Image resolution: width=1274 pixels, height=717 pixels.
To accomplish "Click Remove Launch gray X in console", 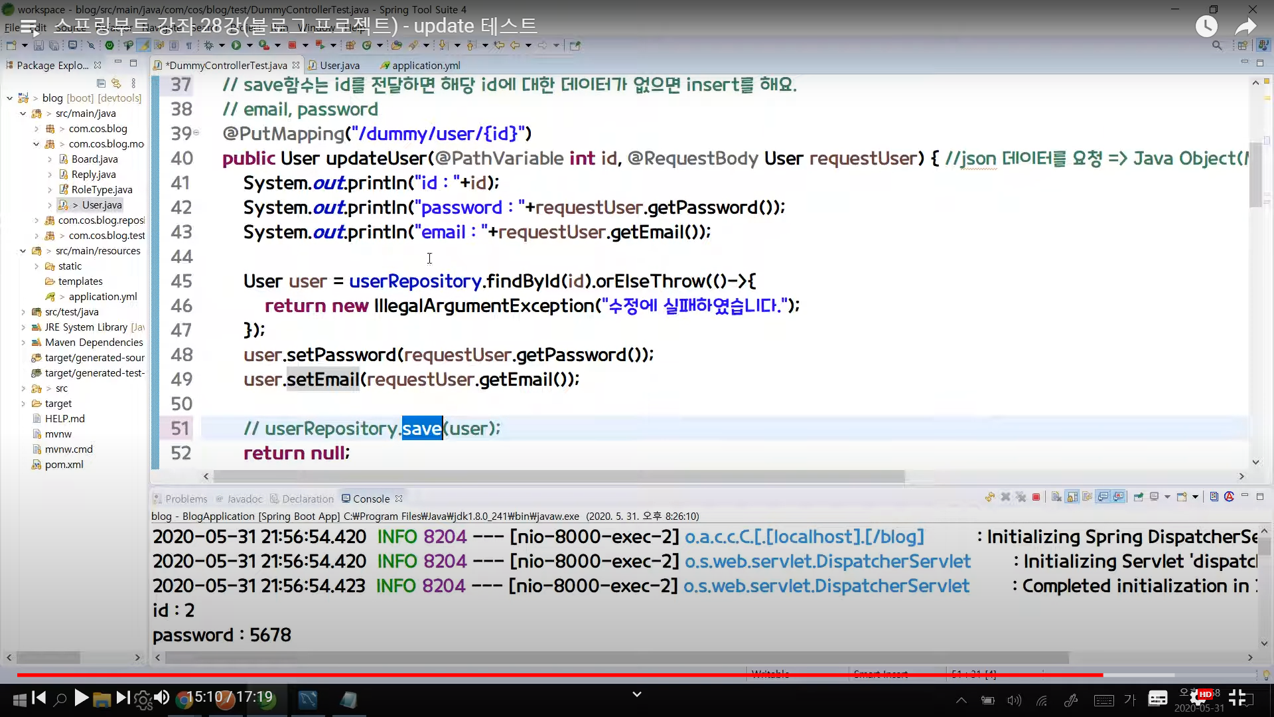I will pos(1005,497).
